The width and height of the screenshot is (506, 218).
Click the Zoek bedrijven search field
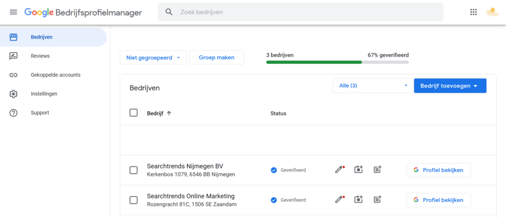coord(300,12)
